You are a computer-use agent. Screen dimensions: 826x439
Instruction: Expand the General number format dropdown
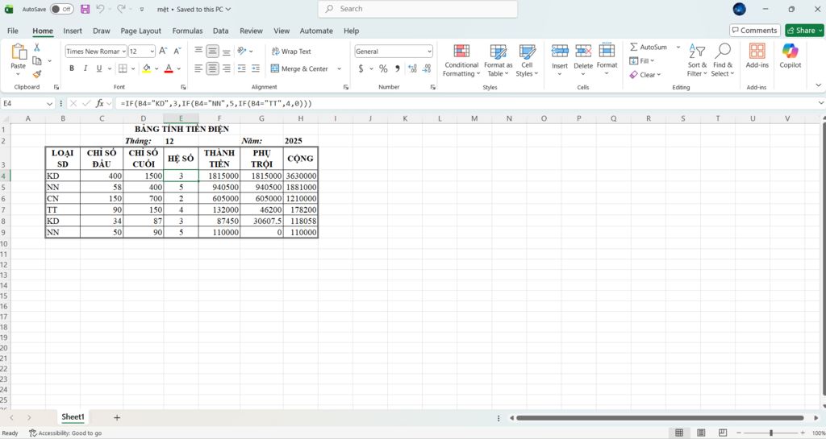point(429,52)
